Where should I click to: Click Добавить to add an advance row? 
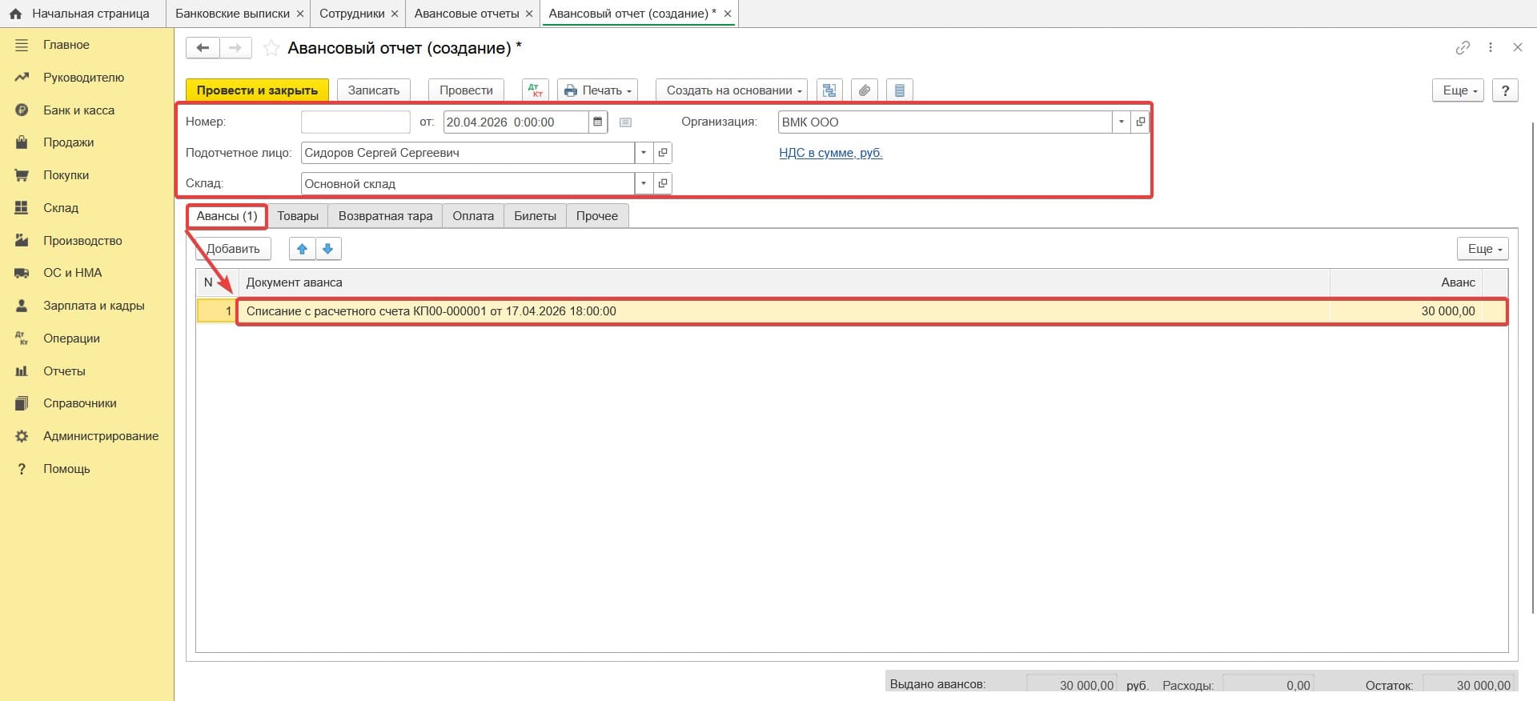point(233,249)
